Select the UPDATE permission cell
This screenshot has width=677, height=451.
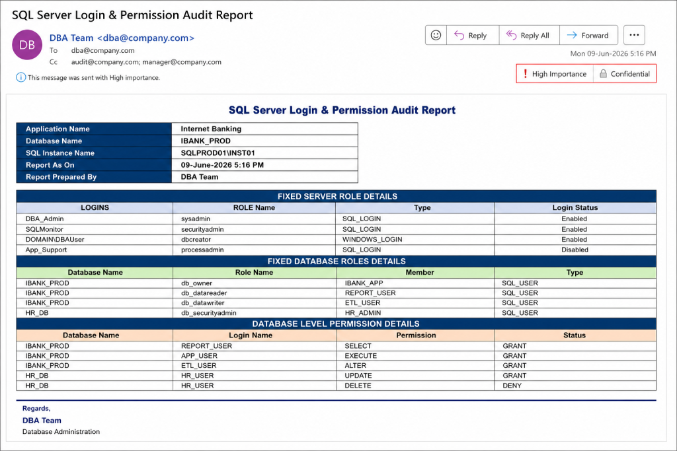point(415,376)
